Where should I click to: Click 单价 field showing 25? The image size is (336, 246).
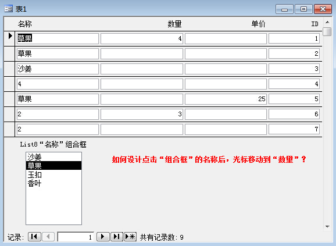[226, 99]
